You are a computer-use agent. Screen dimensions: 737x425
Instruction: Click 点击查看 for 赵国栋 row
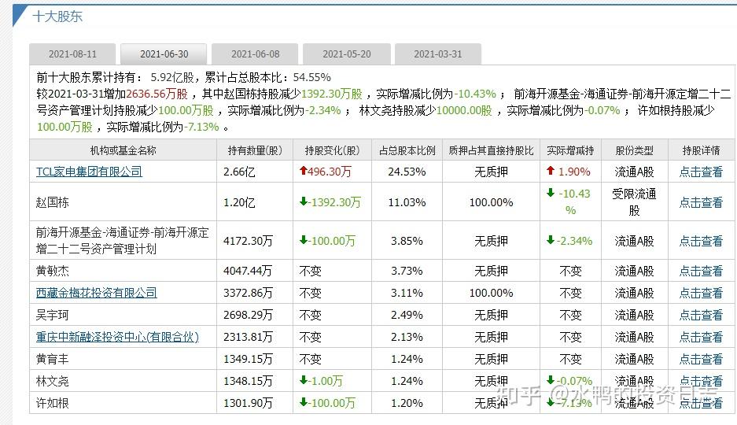[x=701, y=202]
